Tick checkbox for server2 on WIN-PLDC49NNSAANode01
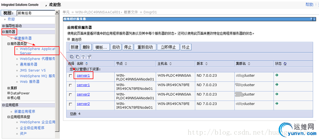Image resolution: width=319 pixels, height=140 pixels. pyautogui.click(x=71, y=94)
